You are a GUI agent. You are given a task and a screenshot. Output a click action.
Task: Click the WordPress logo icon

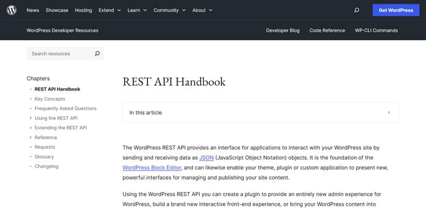[11, 10]
